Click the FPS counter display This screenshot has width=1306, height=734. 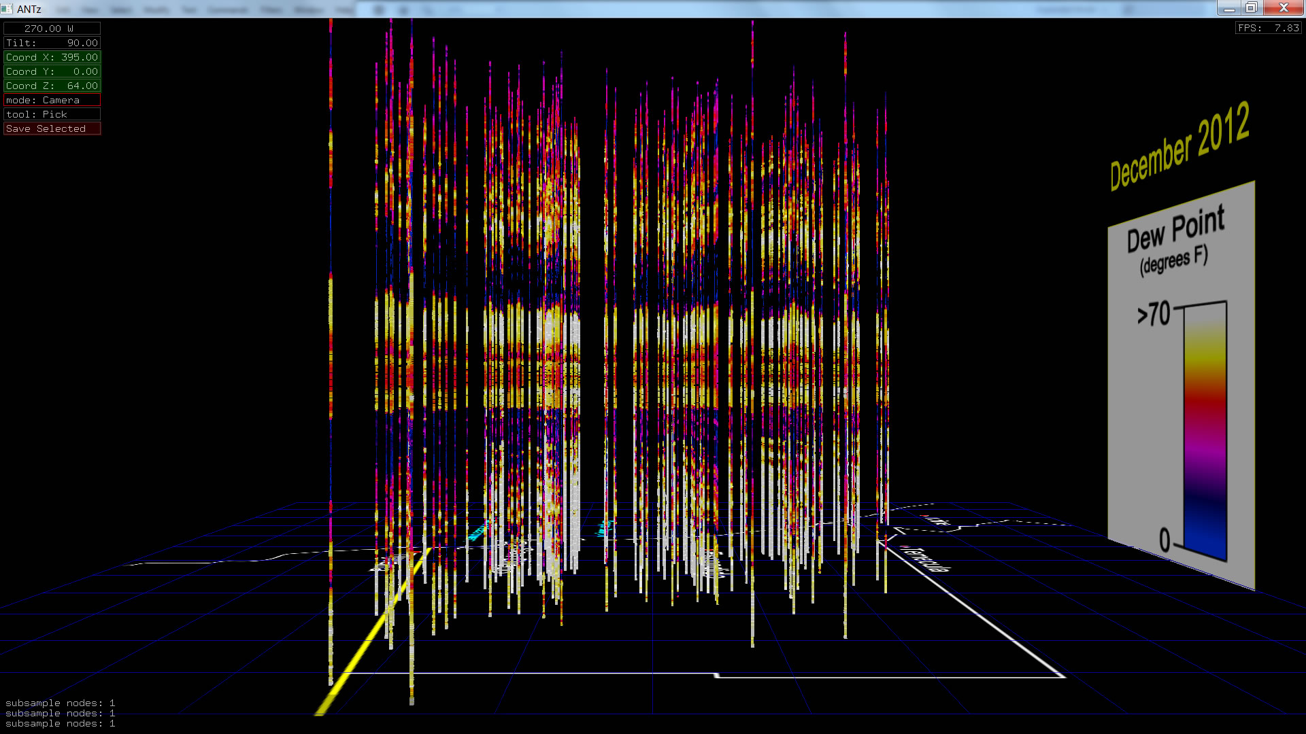[1268, 28]
